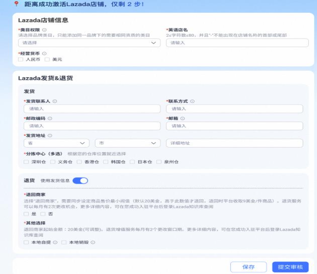
Task: Focus the 发货联系人 input field
Action: [x=92, y=109]
